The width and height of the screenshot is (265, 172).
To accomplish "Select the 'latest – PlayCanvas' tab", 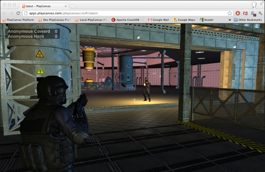I will pyautogui.click(x=44, y=6).
